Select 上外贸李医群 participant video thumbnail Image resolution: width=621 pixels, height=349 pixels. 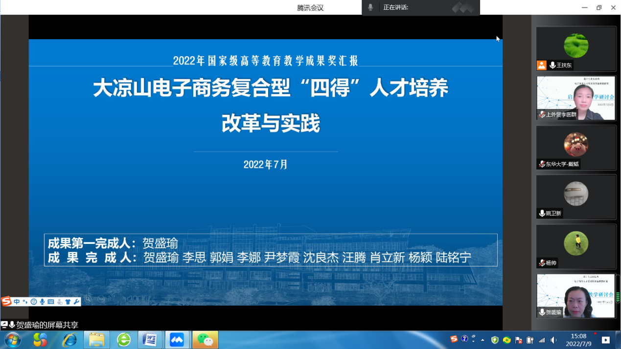pyautogui.click(x=576, y=98)
